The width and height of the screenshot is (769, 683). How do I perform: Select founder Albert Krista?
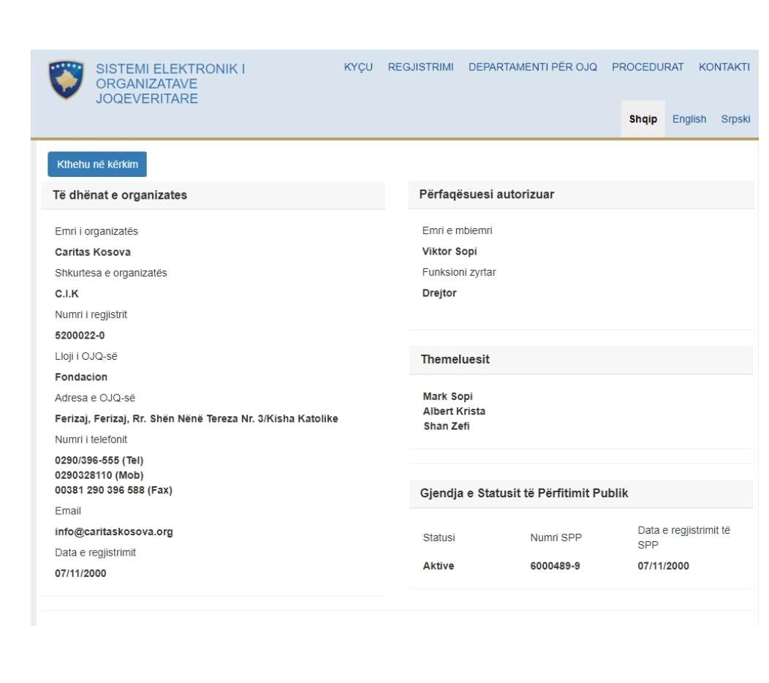454,411
